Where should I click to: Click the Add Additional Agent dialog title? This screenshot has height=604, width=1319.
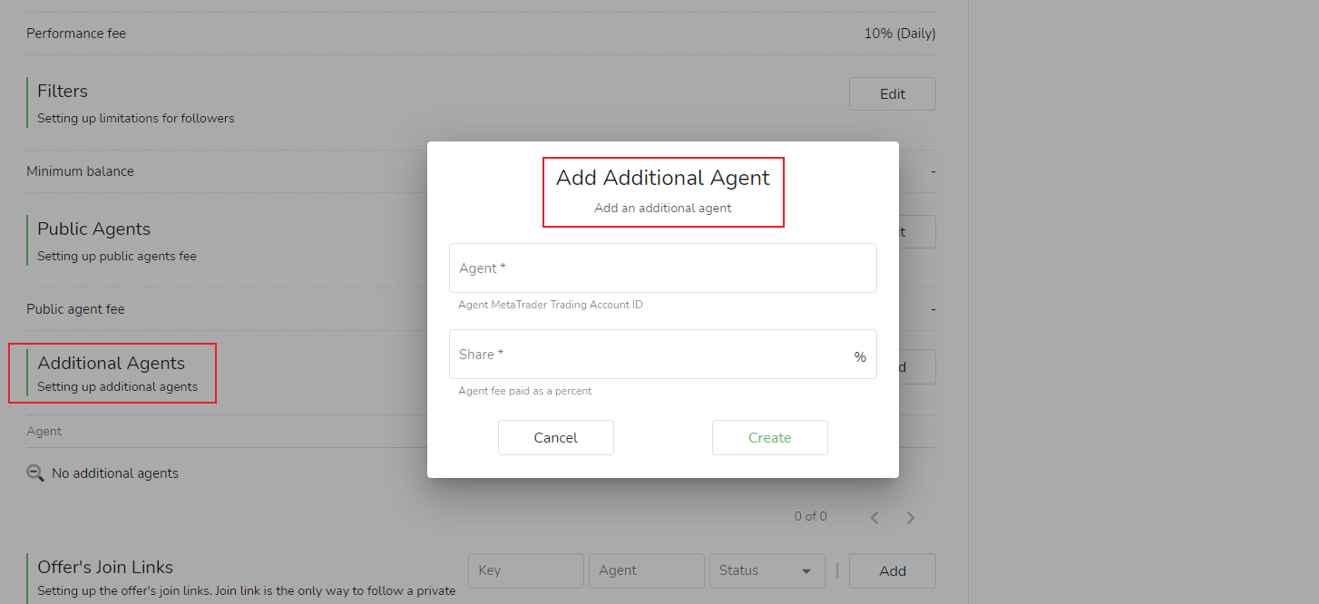coord(662,178)
